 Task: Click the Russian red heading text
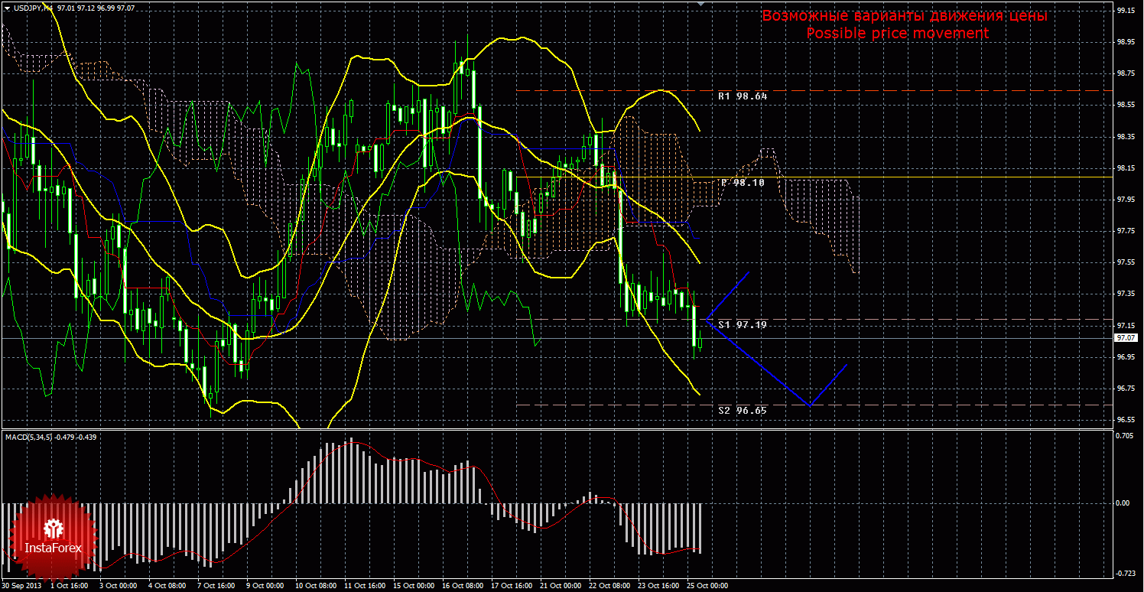point(905,16)
